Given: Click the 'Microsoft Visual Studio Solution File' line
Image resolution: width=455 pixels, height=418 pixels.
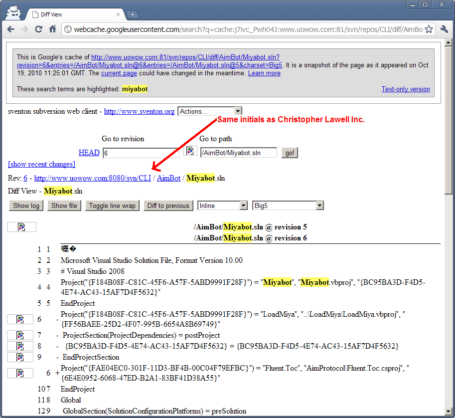Looking at the screenshot, I should pos(152,260).
